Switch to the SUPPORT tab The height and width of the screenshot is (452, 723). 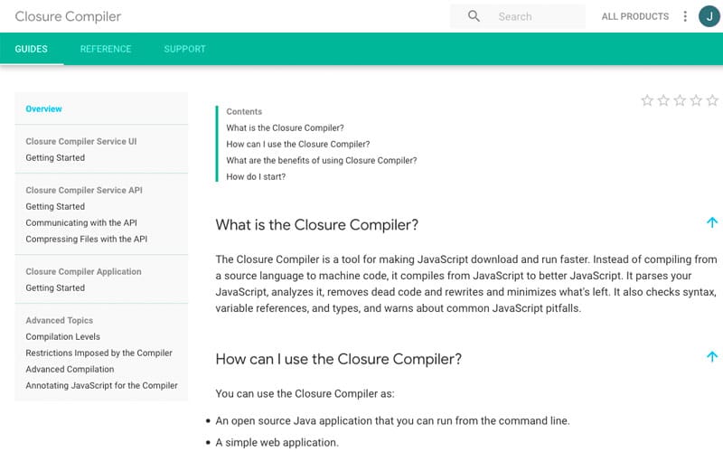[x=185, y=49]
